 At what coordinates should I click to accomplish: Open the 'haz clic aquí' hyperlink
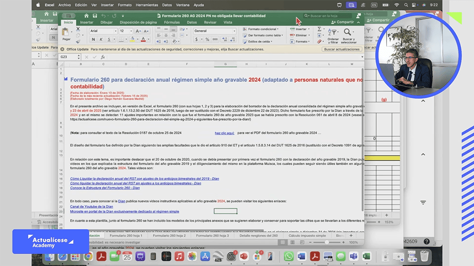pos(224,133)
